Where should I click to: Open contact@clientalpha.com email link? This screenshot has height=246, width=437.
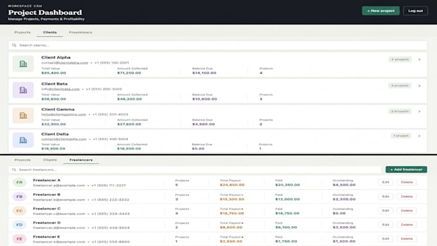[x=65, y=63]
